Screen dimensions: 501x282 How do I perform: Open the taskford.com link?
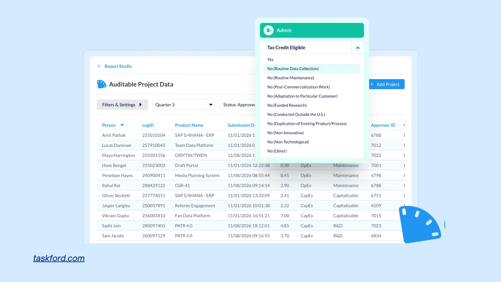pos(59,258)
